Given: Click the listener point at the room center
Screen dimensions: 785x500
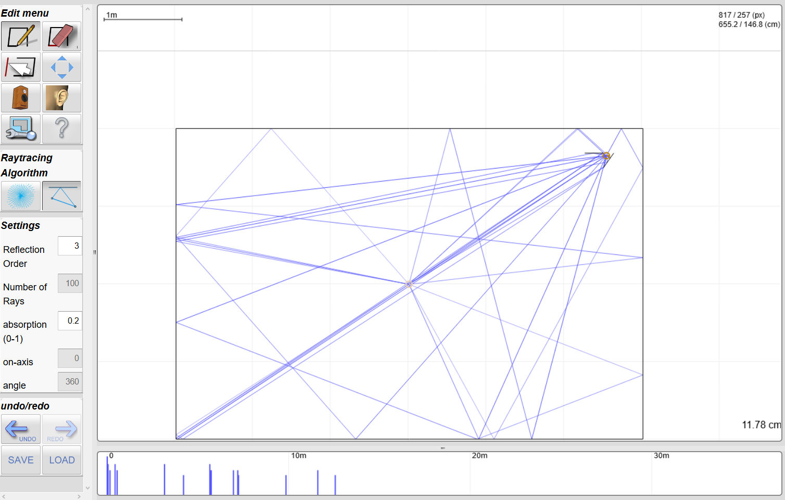Looking at the screenshot, I should (409, 284).
